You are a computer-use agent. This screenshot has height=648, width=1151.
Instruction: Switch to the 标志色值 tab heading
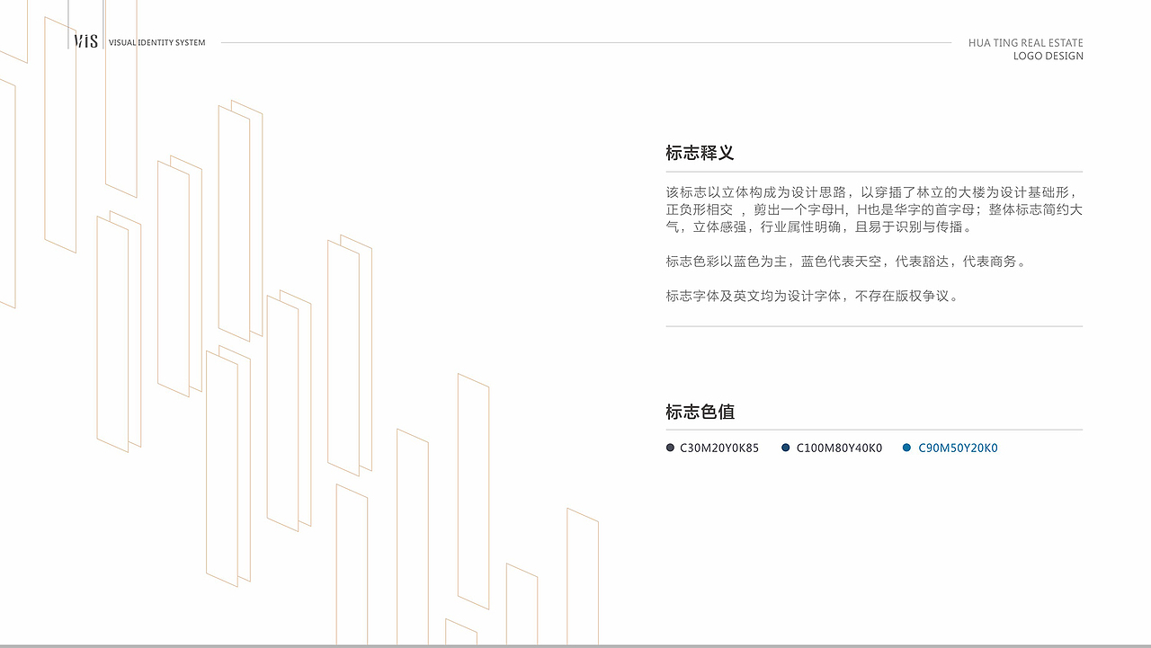pyautogui.click(x=699, y=412)
